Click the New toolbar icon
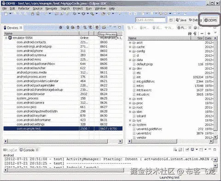221x181 pixels. (6, 14)
